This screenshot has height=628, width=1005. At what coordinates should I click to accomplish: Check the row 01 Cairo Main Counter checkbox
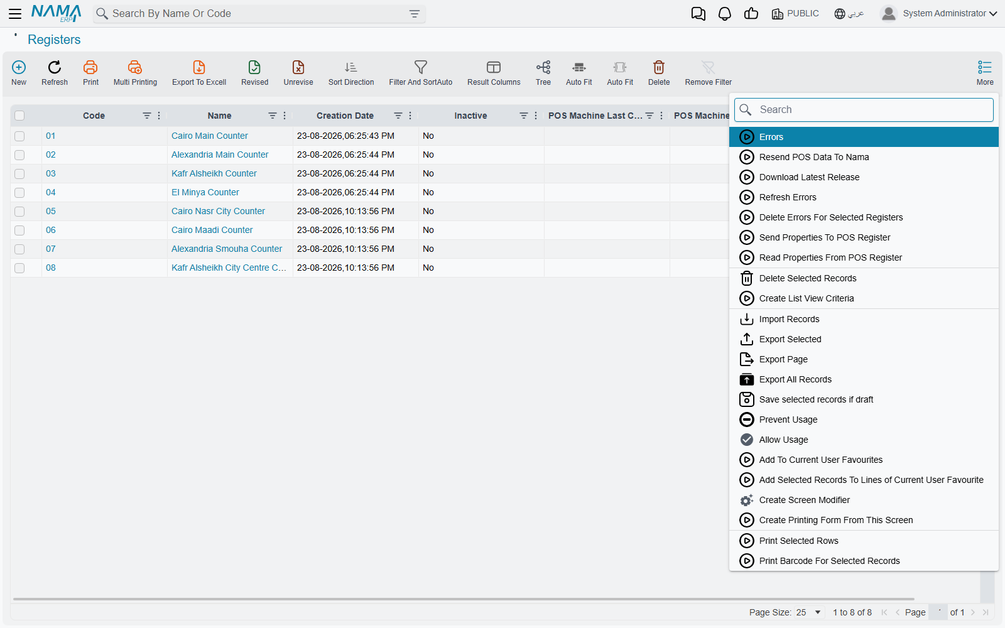click(x=19, y=136)
